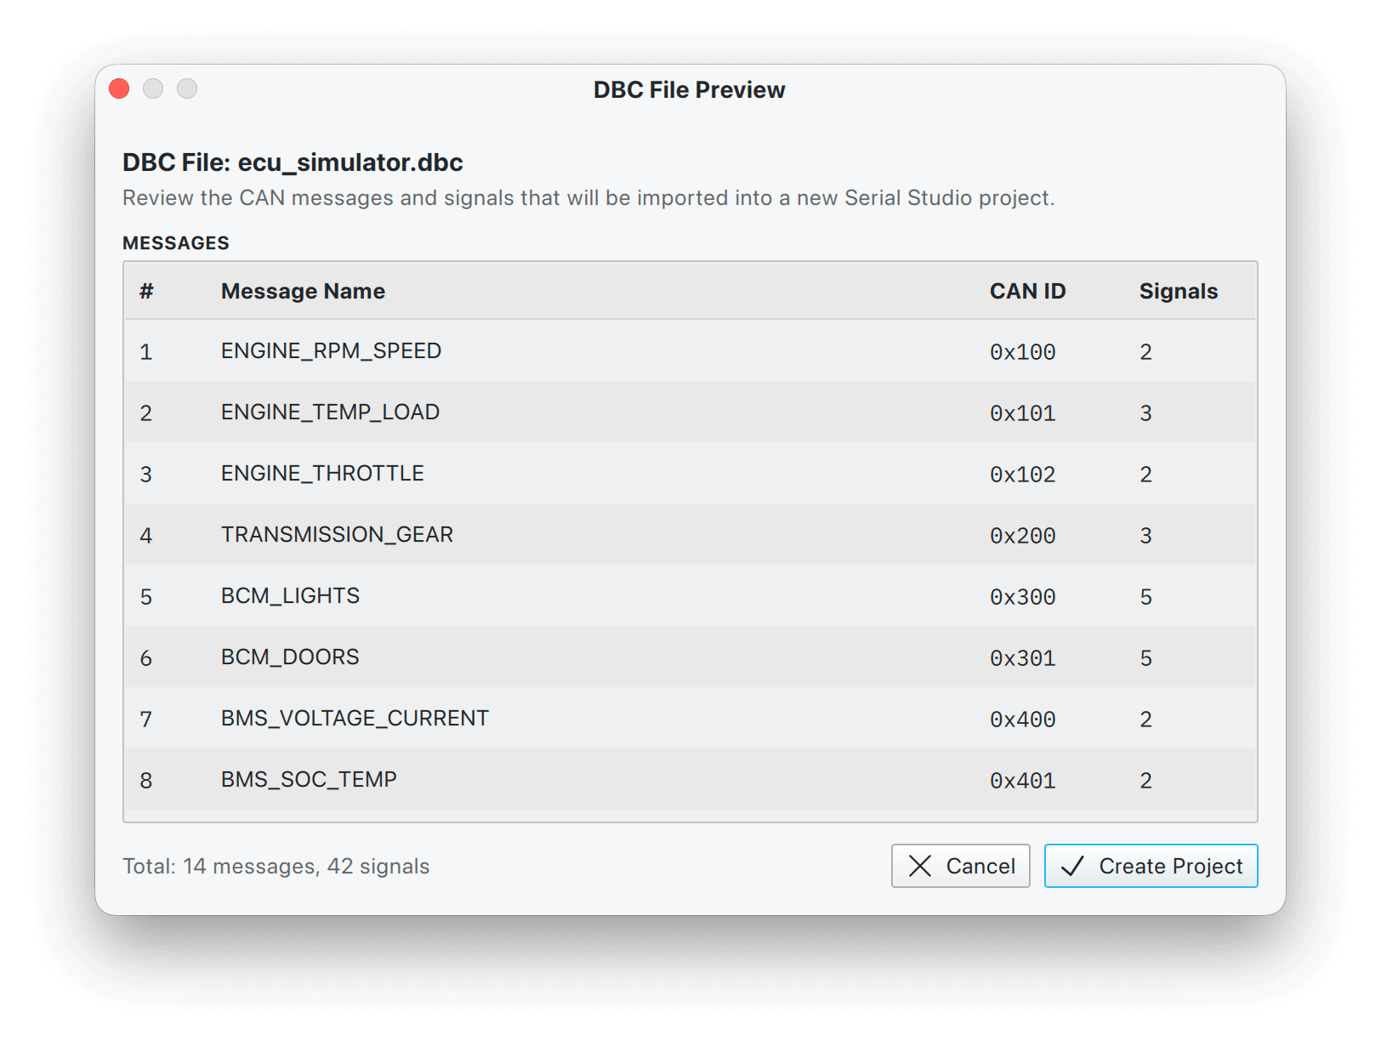Click the Signals column header

(1178, 291)
